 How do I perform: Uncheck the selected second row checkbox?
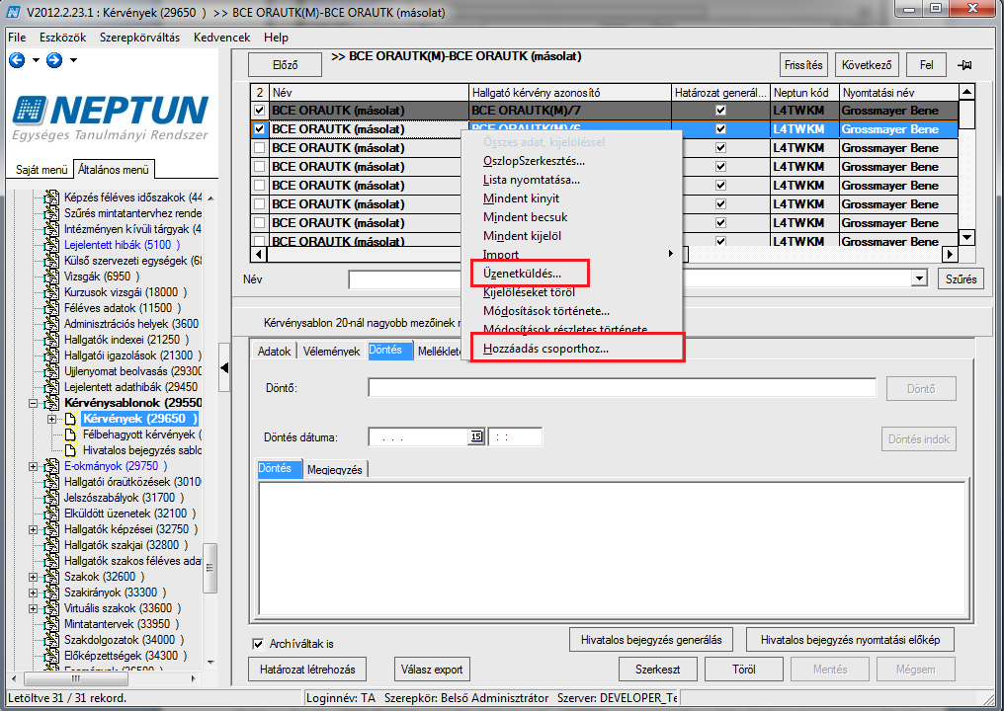coord(259,129)
